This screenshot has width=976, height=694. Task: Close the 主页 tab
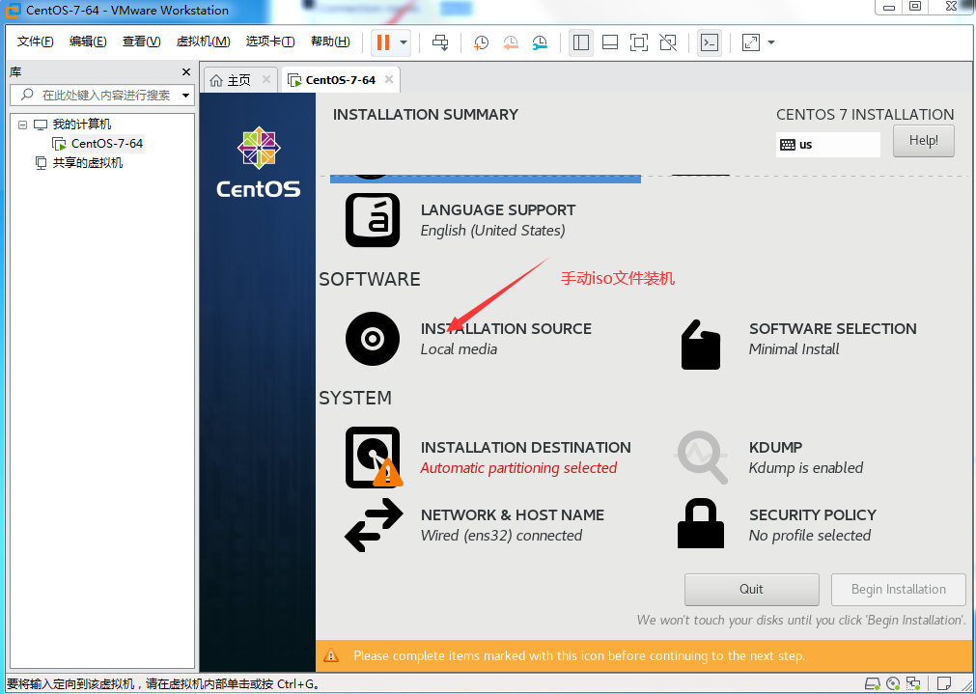coord(265,79)
